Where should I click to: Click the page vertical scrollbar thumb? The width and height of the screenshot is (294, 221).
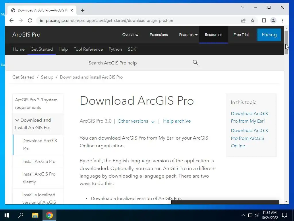click(x=286, y=43)
